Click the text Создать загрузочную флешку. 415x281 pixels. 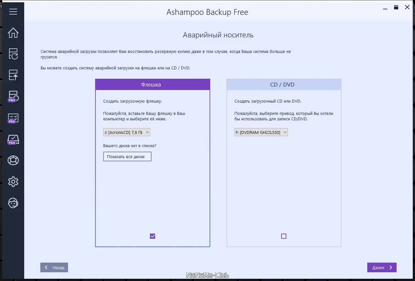[133, 101]
